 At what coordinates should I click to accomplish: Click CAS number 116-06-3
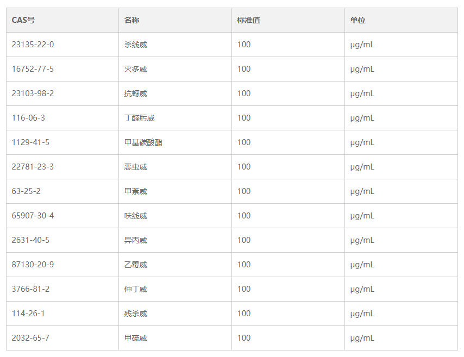coord(28,118)
